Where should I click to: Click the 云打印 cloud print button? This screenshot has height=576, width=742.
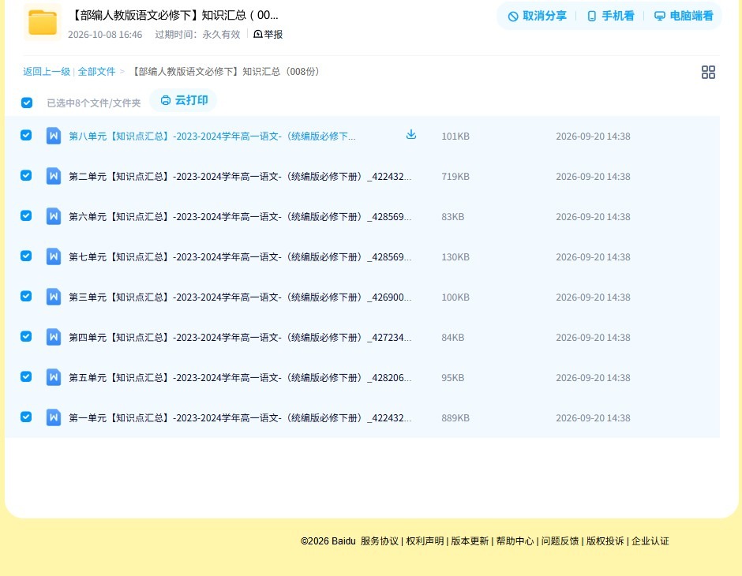coord(184,100)
